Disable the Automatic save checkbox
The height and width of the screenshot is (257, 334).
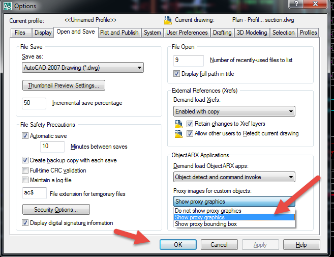(x=25, y=136)
